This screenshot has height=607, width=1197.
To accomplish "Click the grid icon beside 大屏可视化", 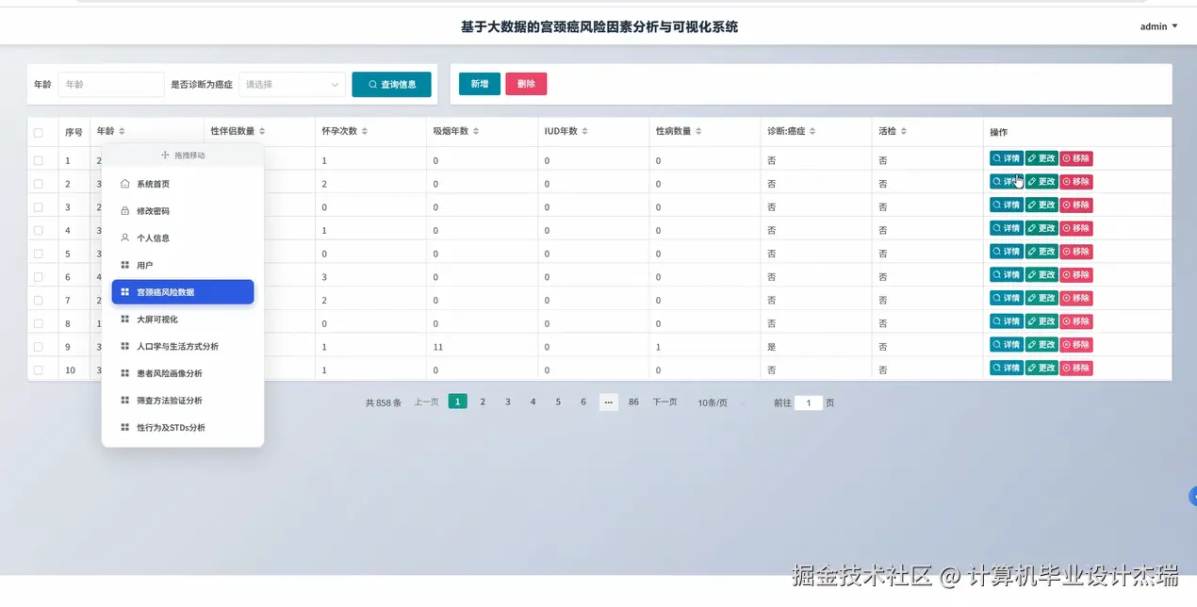I will pos(125,320).
